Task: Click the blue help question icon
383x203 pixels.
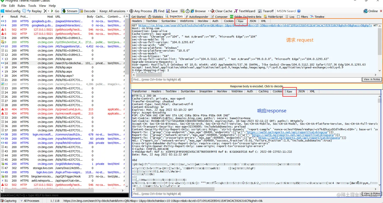Action: [299, 11]
